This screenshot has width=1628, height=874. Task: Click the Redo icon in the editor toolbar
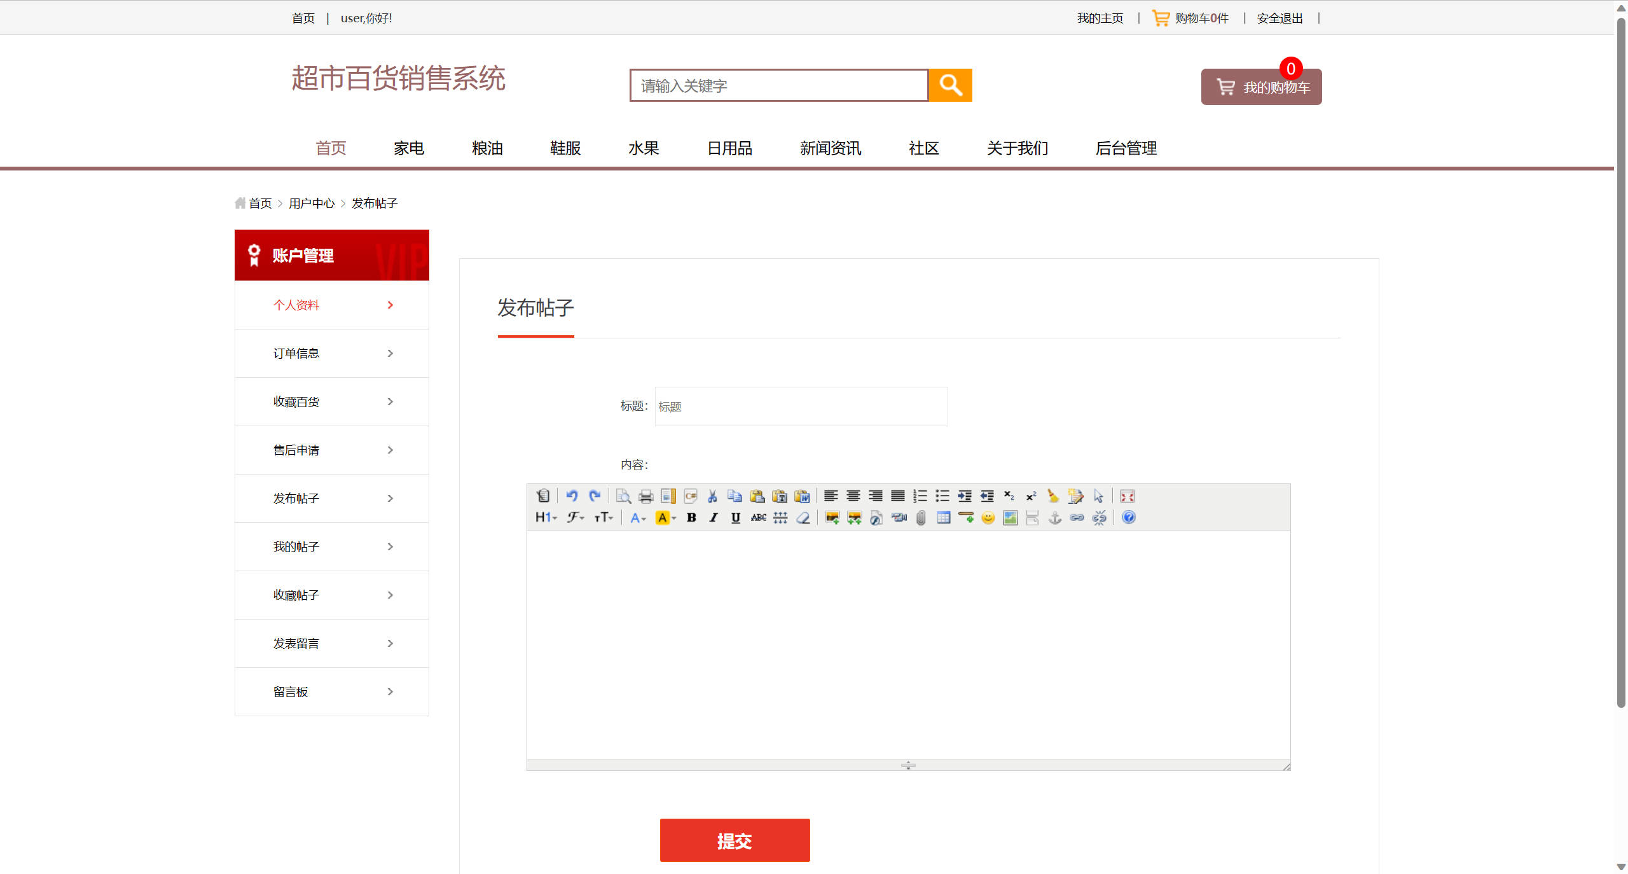(x=594, y=496)
